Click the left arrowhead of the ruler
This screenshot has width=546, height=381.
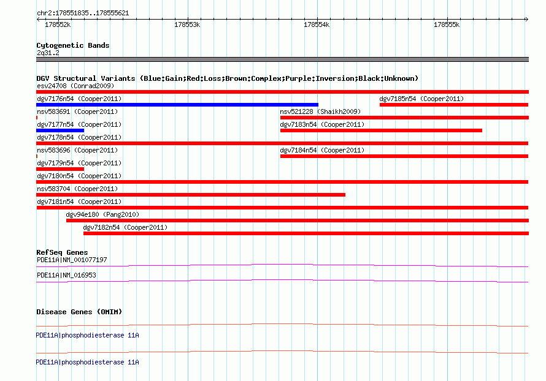coord(38,19)
